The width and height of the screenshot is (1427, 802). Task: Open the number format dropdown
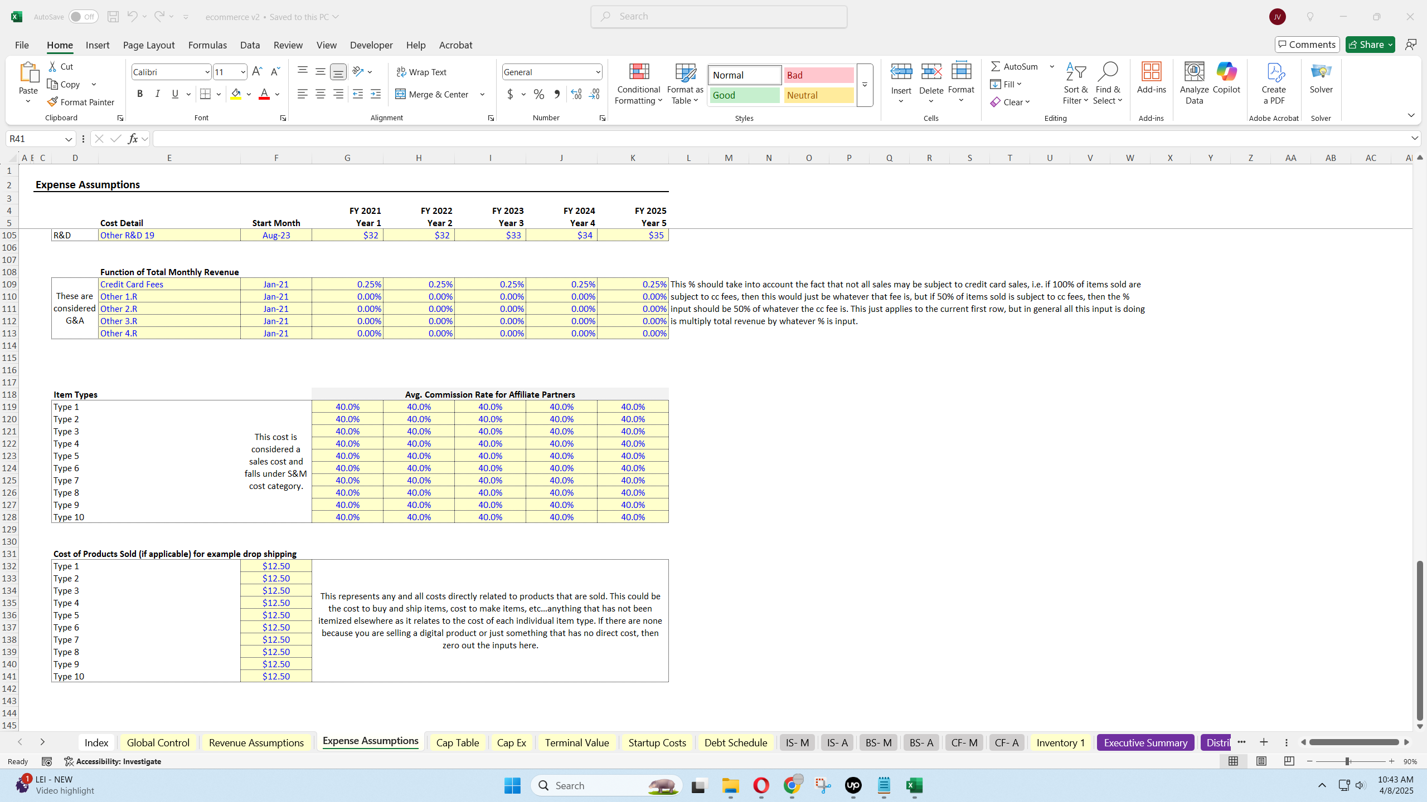[598, 72]
